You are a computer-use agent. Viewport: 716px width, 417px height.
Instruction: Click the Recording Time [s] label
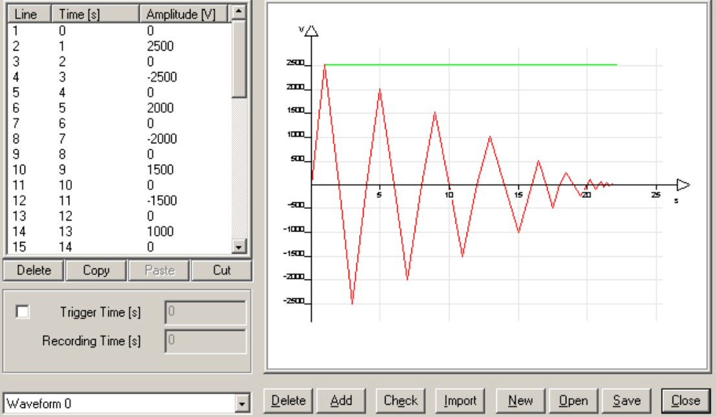(91, 341)
